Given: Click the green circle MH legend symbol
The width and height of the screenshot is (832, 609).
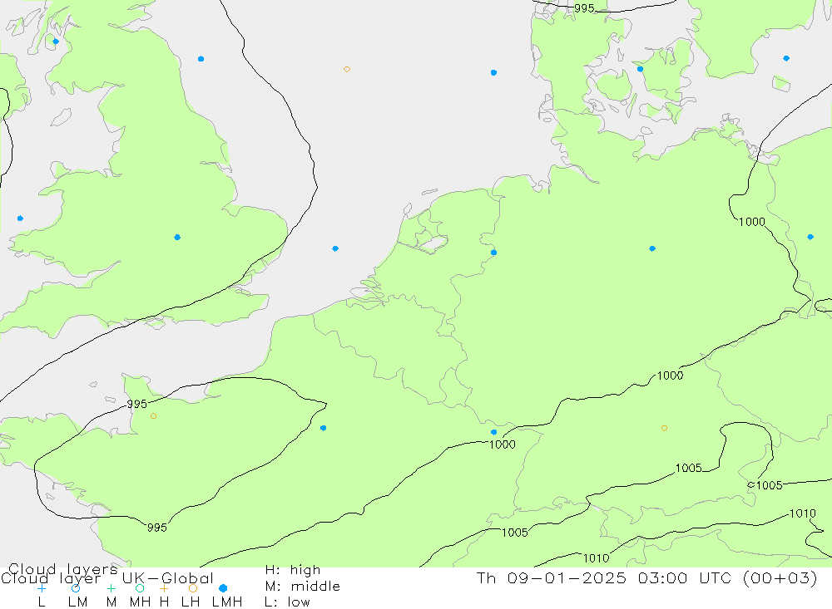Looking at the screenshot, I should click(x=140, y=588).
